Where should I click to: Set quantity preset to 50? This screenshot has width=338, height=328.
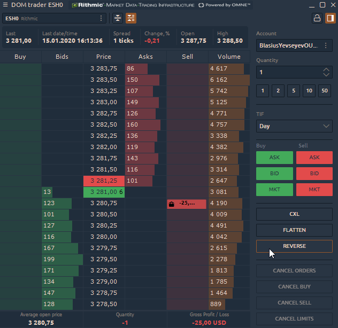point(325,91)
